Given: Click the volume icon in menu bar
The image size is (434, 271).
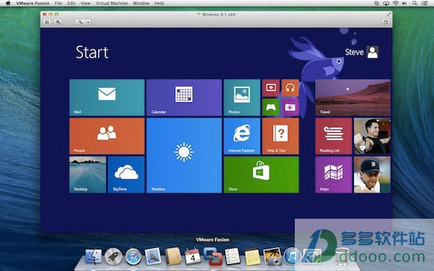Looking at the screenshot, I should coord(404,3).
